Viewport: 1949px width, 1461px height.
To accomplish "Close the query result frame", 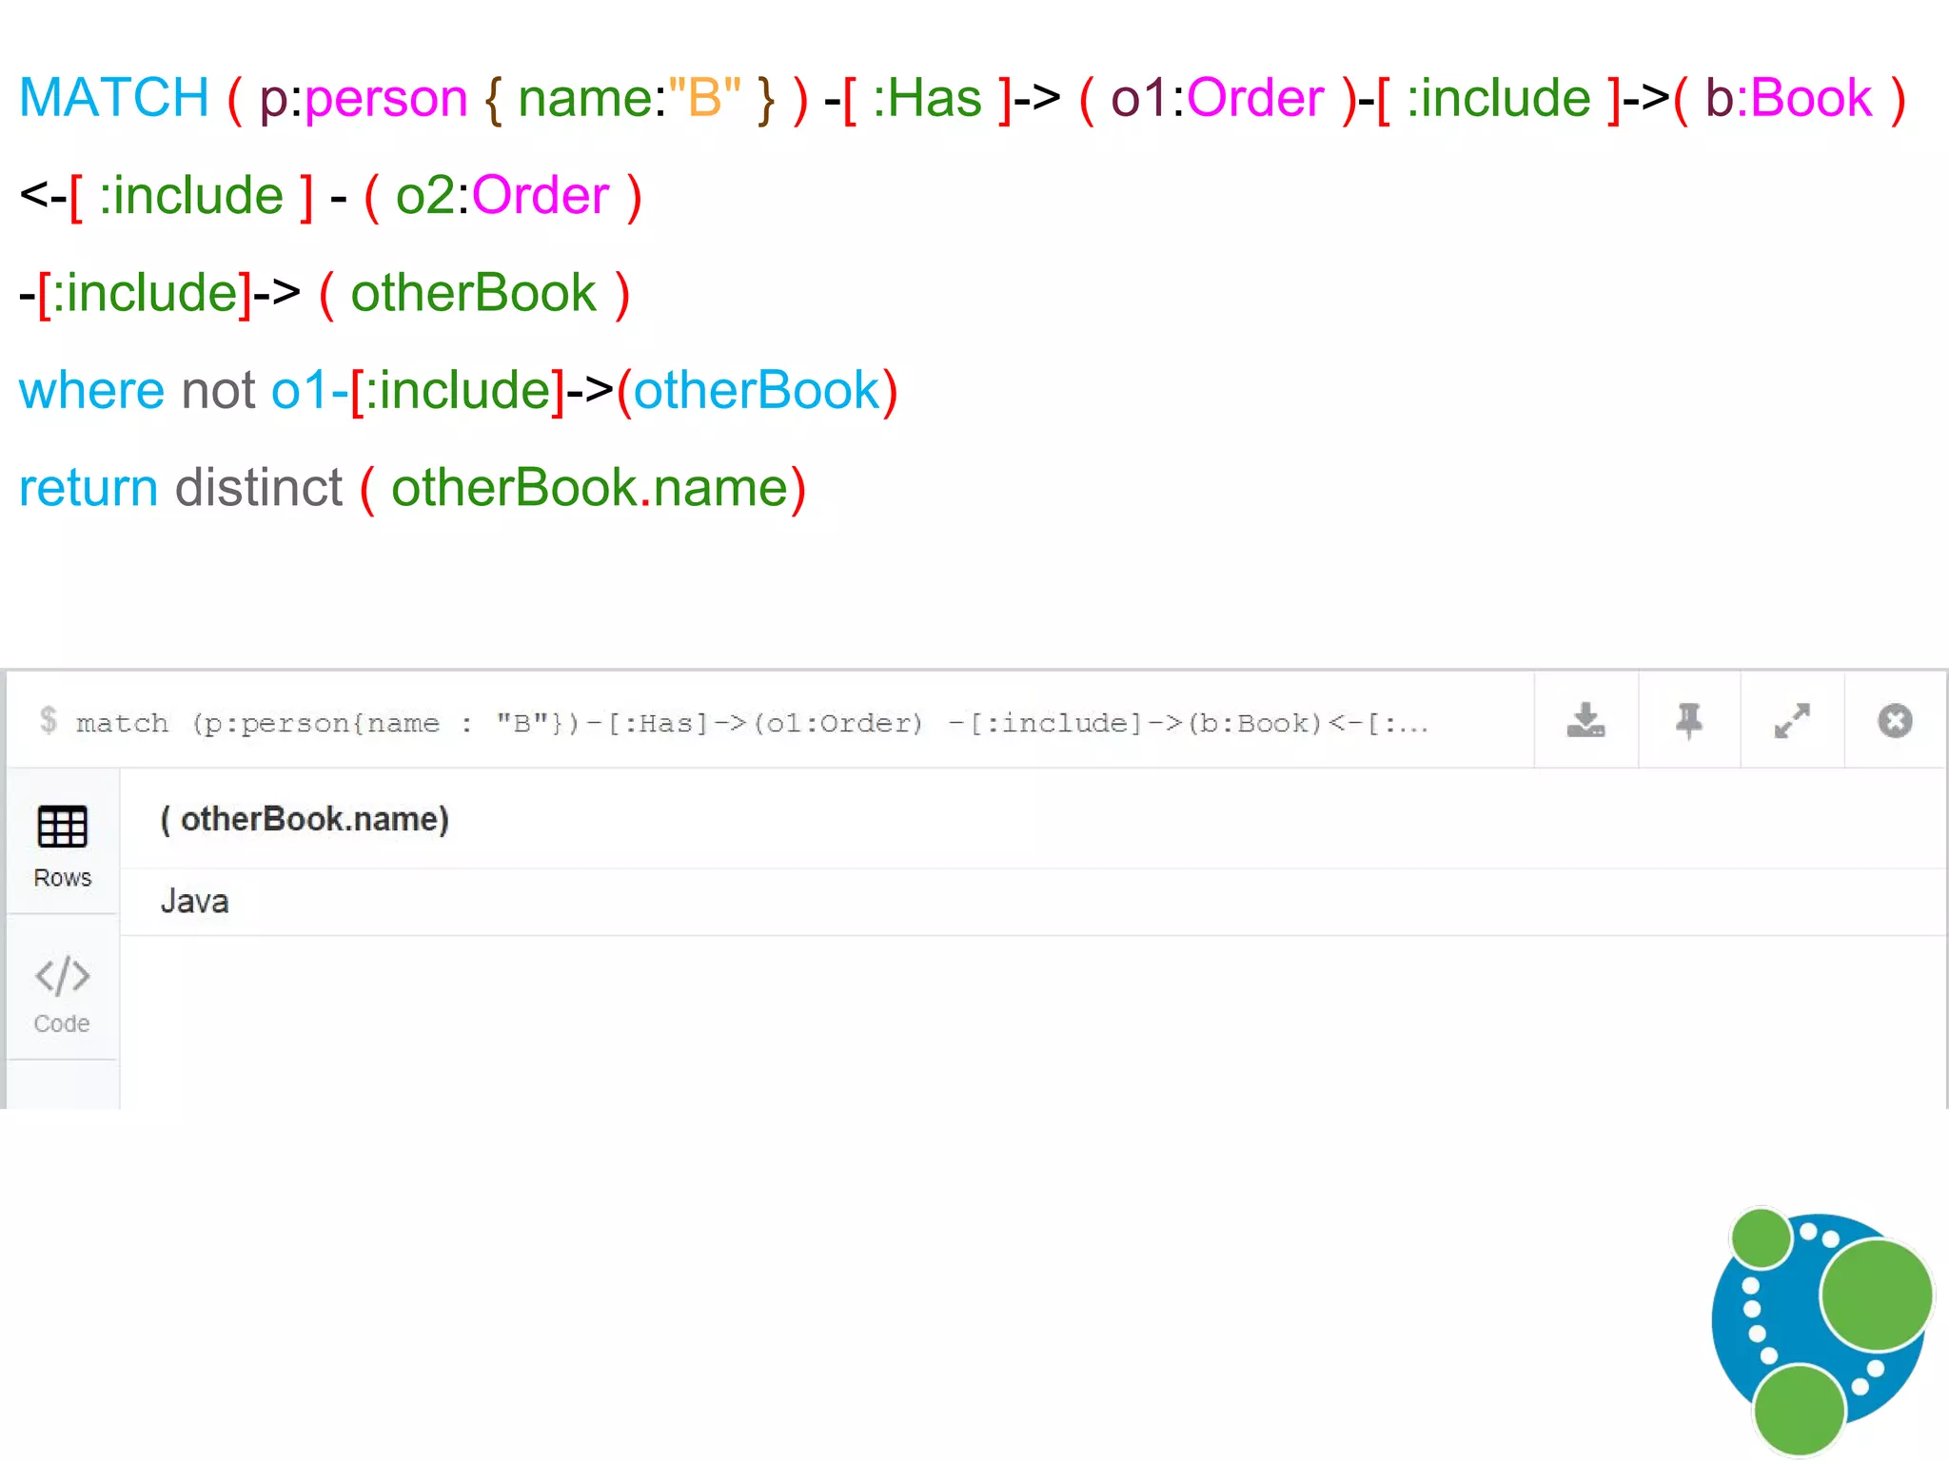I will point(1895,720).
